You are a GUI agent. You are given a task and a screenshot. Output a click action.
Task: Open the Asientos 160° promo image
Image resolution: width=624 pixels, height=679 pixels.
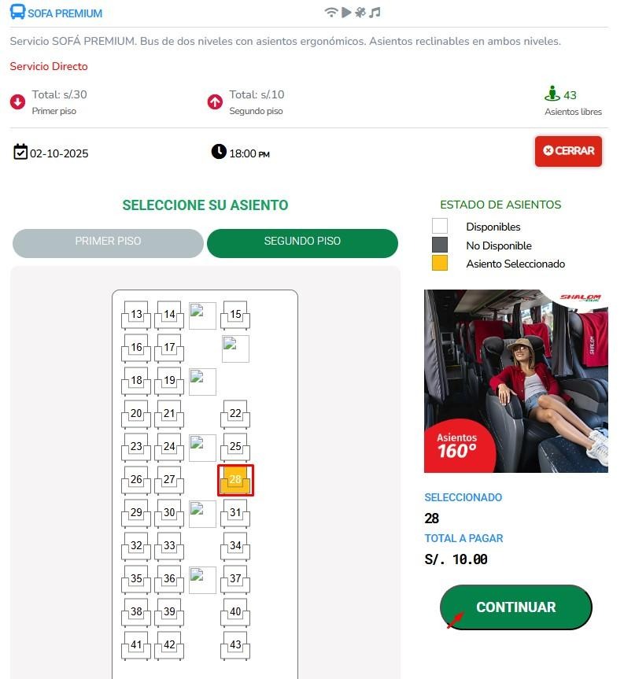point(515,381)
